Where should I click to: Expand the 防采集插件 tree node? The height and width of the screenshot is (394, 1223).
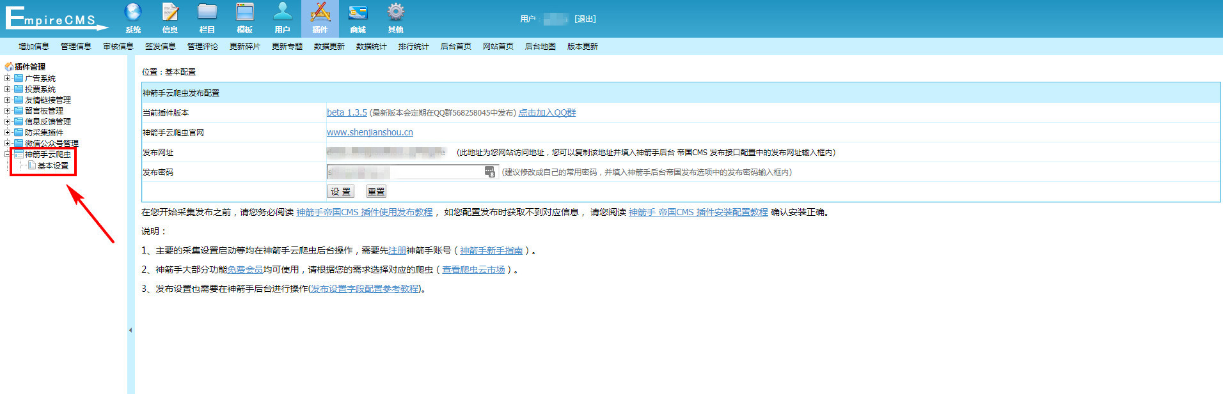pyautogui.click(x=8, y=132)
